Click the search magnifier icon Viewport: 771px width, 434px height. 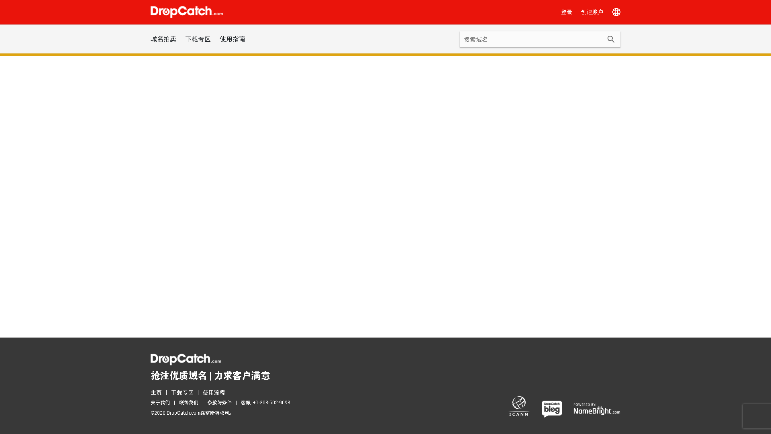(610, 39)
